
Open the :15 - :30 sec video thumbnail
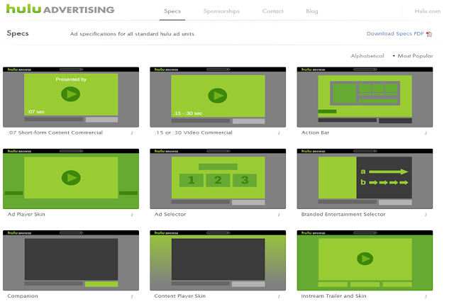(218, 97)
